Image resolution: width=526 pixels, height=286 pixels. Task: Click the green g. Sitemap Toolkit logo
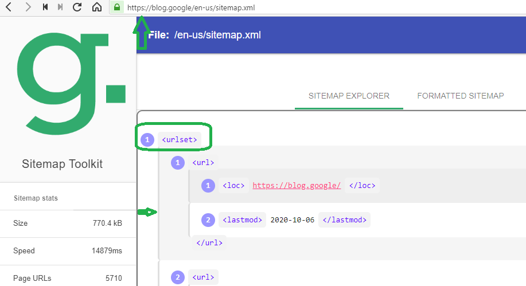tap(71, 84)
